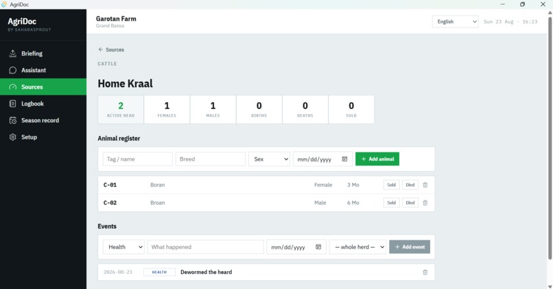Focus the What happened input field

click(206, 247)
